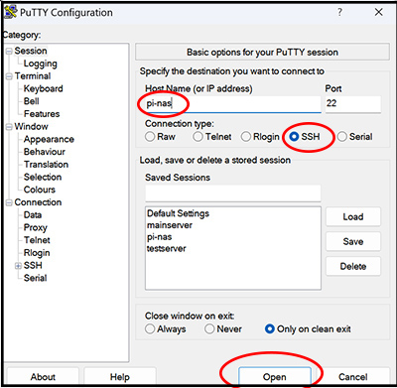
Task: Click the PuTTY icon in the title bar
Action: coord(11,12)
